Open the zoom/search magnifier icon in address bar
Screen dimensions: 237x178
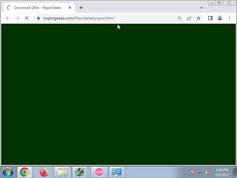click(180, 18)
